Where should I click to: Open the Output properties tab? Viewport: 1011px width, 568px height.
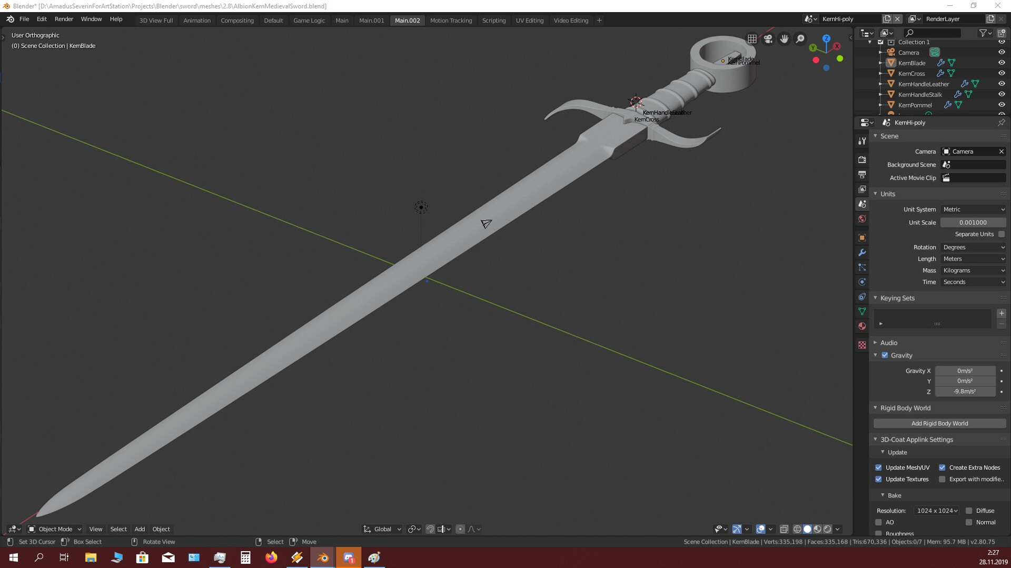(x=862, y=175)
